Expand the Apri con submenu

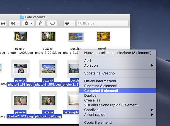tap(118, 66)
